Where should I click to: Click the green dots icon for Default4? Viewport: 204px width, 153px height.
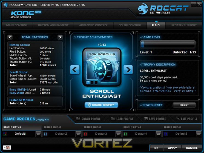click(x=125, y=134)
